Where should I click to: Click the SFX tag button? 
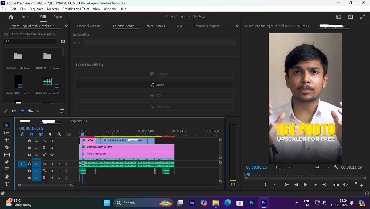coord(154,96)
